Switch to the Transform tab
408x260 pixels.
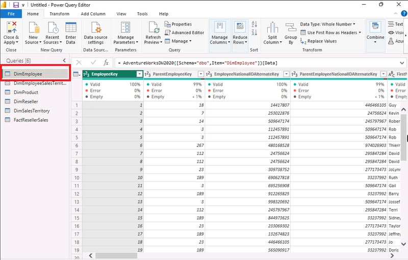coord(60,14)
